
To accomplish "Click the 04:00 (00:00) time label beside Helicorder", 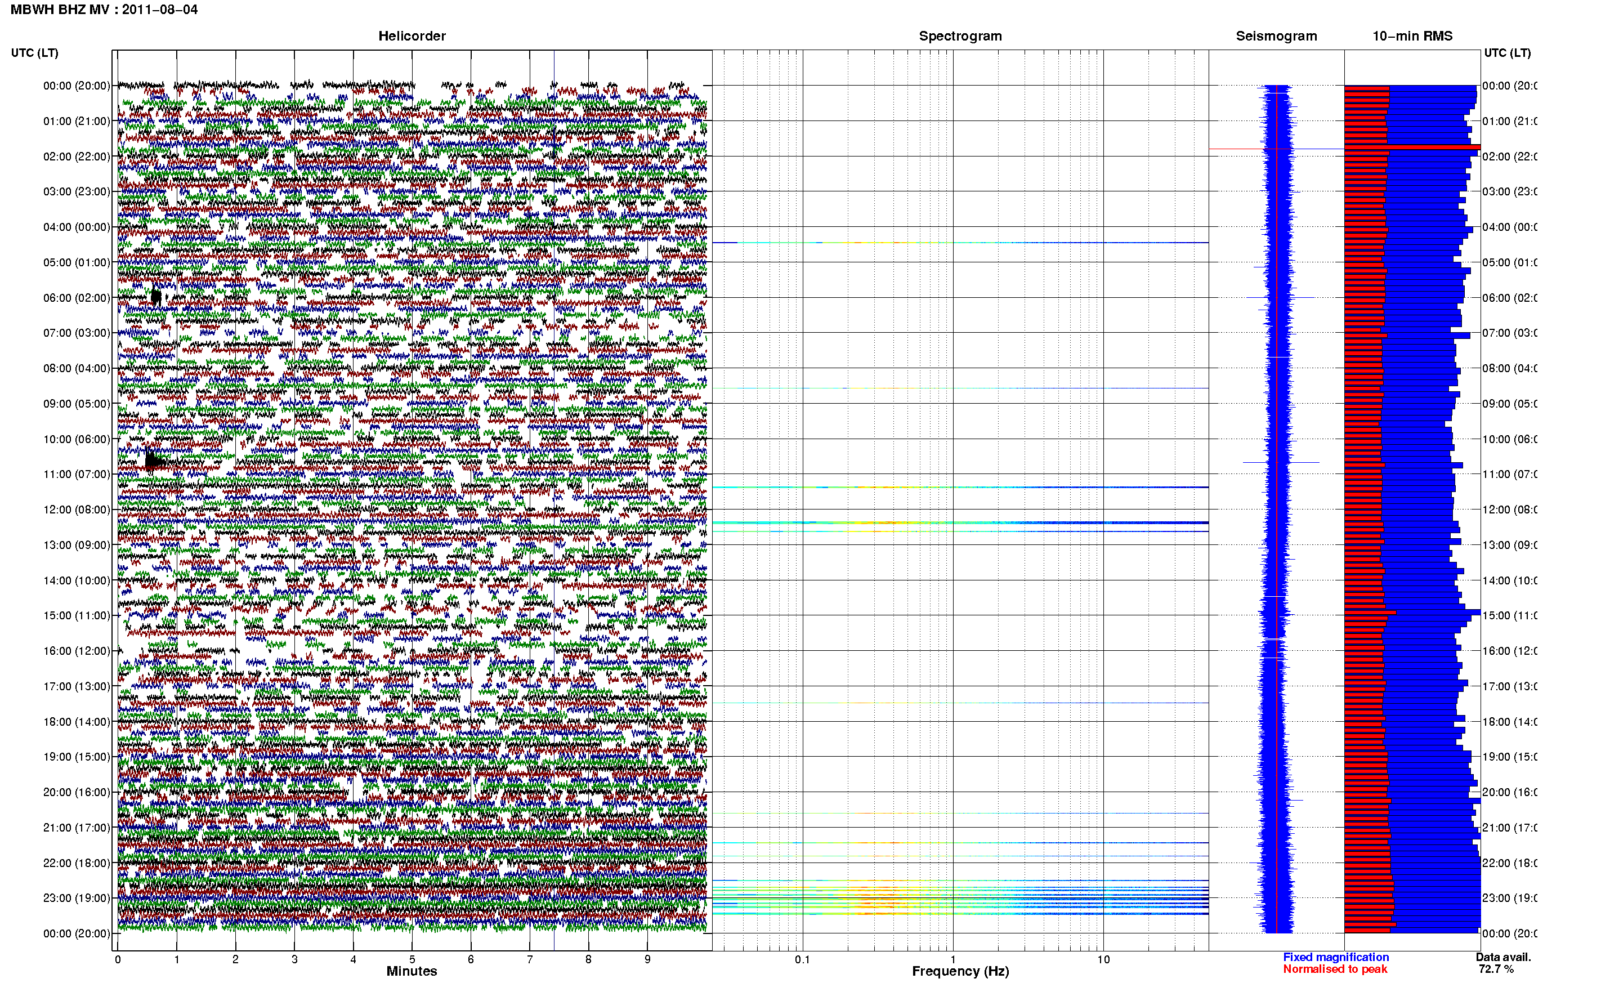I will point(77,227).
